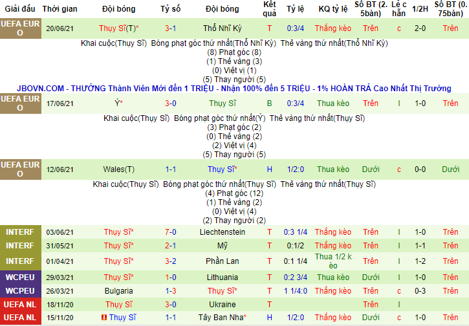Viewport: 469px width, 326px height.
Task: Click the KQ tỷ lệ column header
Action: pyautogui.click(x=333, y=9)
